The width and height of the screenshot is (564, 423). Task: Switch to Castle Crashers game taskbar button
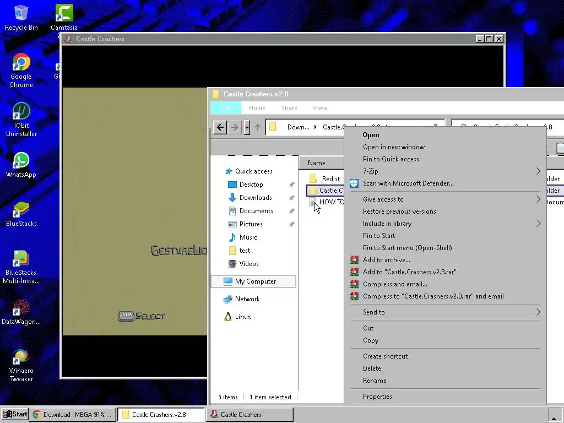point(250,414)
